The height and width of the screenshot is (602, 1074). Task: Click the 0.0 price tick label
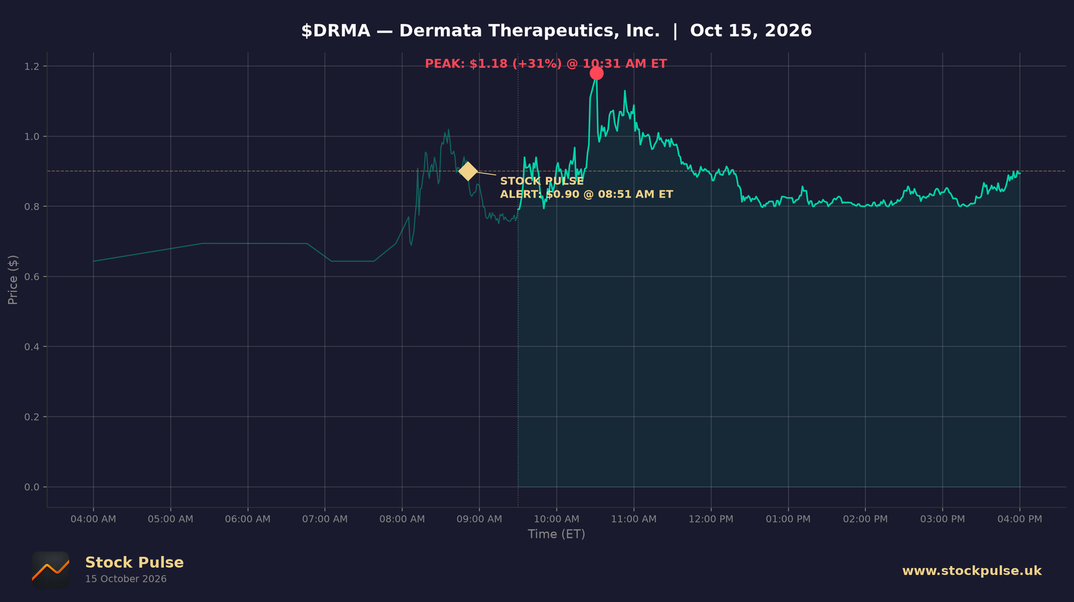(x=32, y=487)
